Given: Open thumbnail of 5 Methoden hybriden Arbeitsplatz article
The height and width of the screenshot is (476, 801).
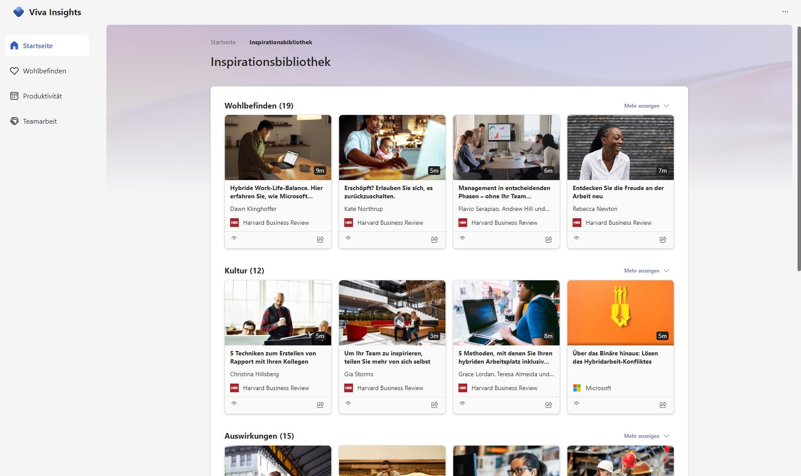Looking at the screenshot, I should tap(506, 312).
